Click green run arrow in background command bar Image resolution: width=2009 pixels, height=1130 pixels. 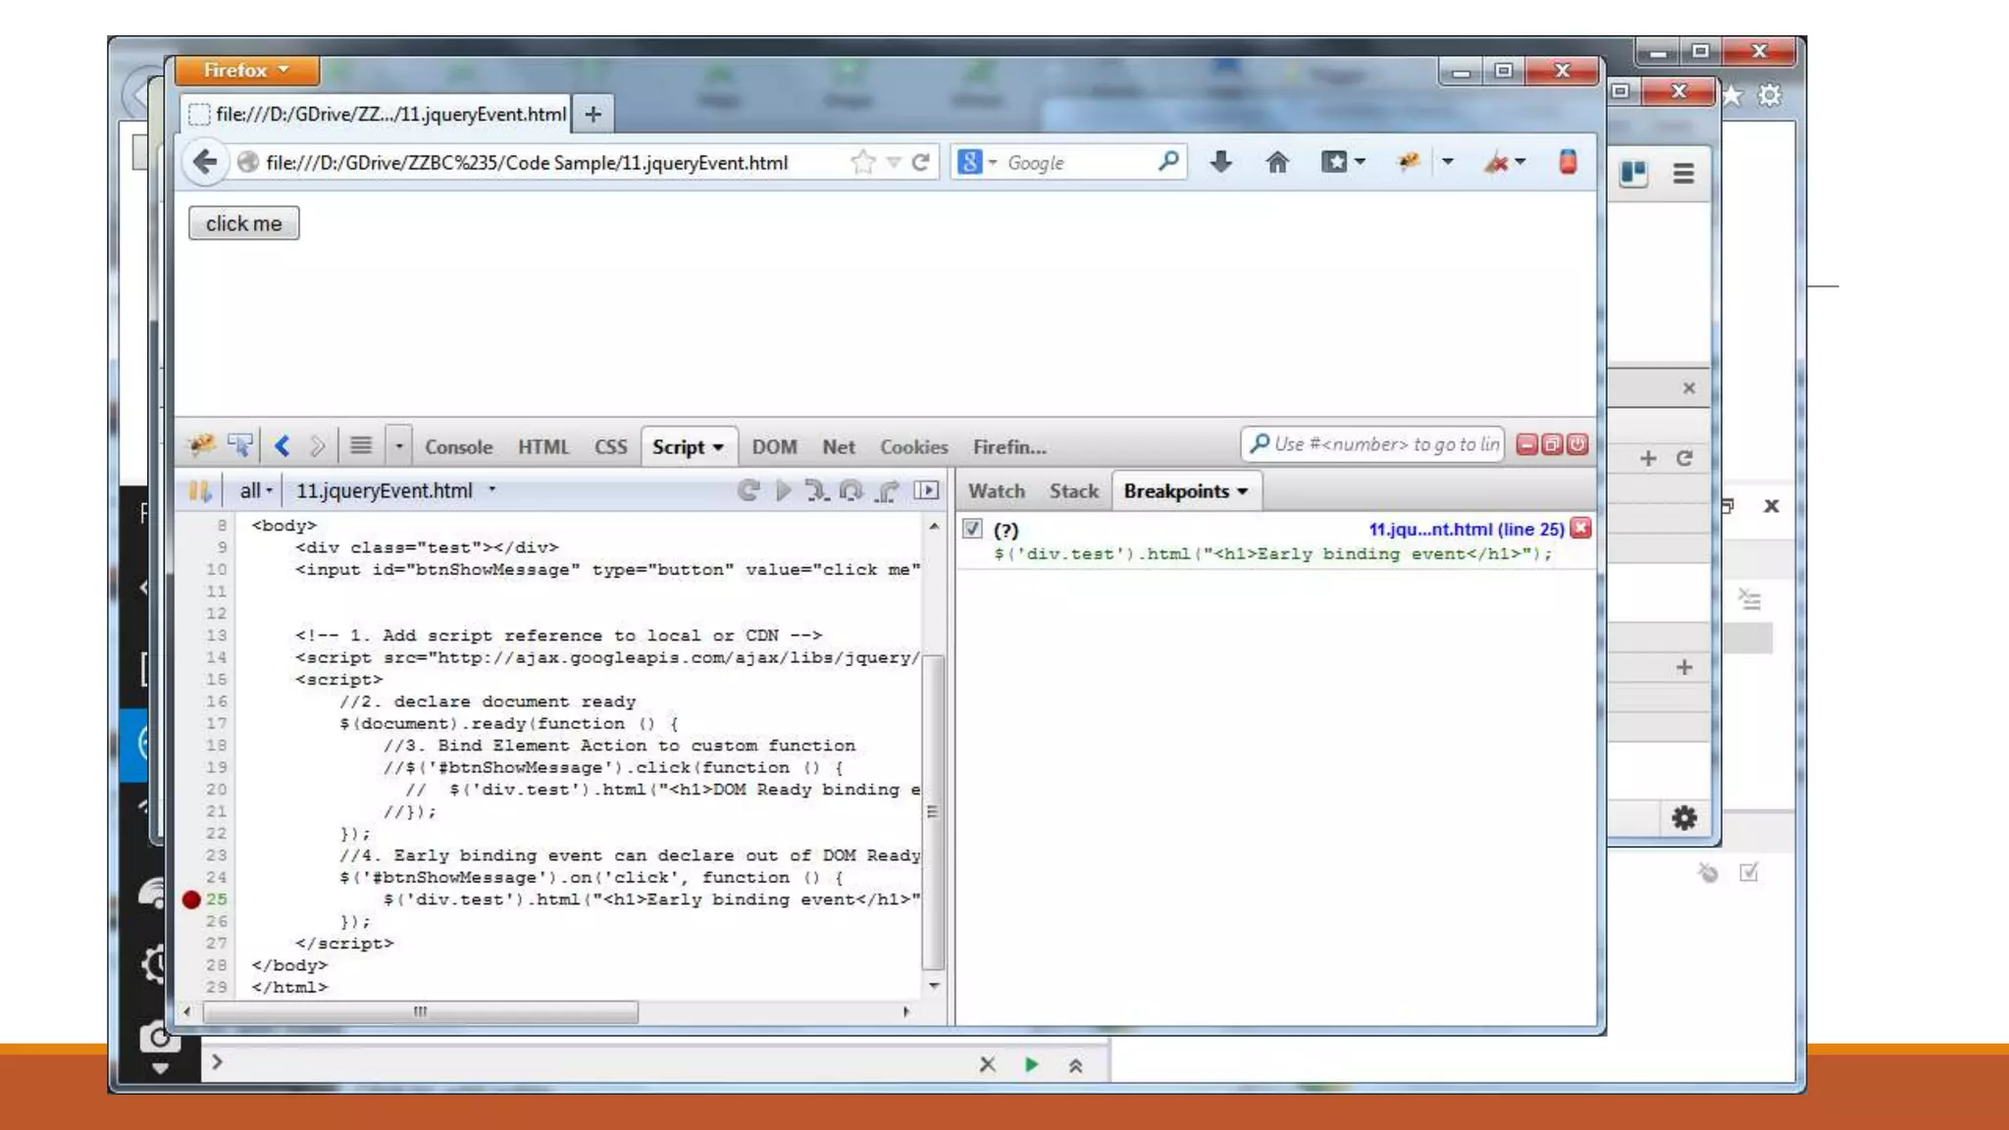[x=1031, y=1064]
